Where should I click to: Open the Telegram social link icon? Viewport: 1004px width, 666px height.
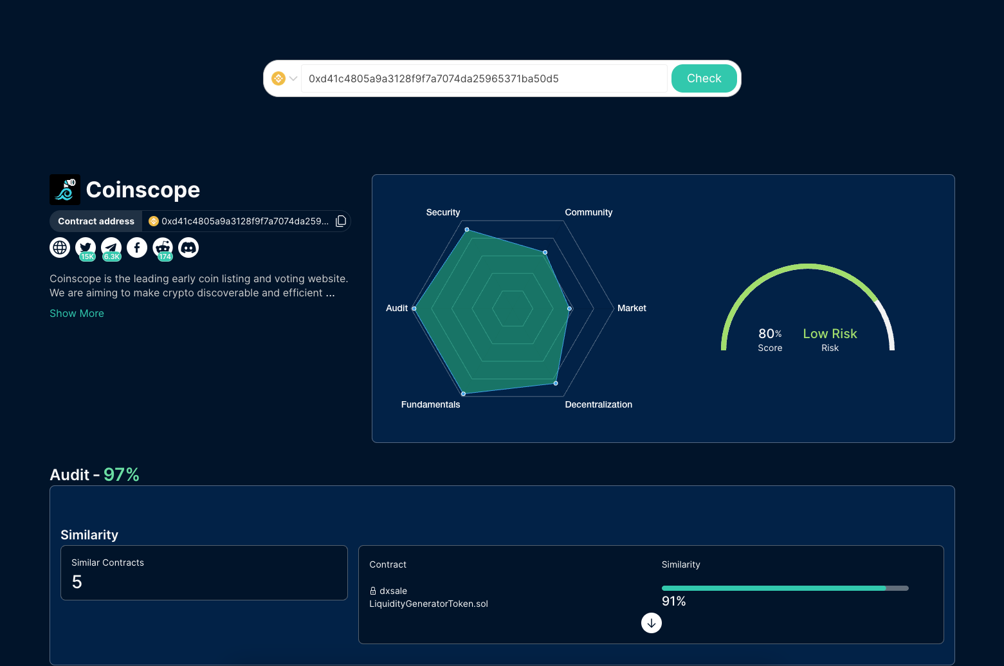pyautogui.click(x=111, y=248)
